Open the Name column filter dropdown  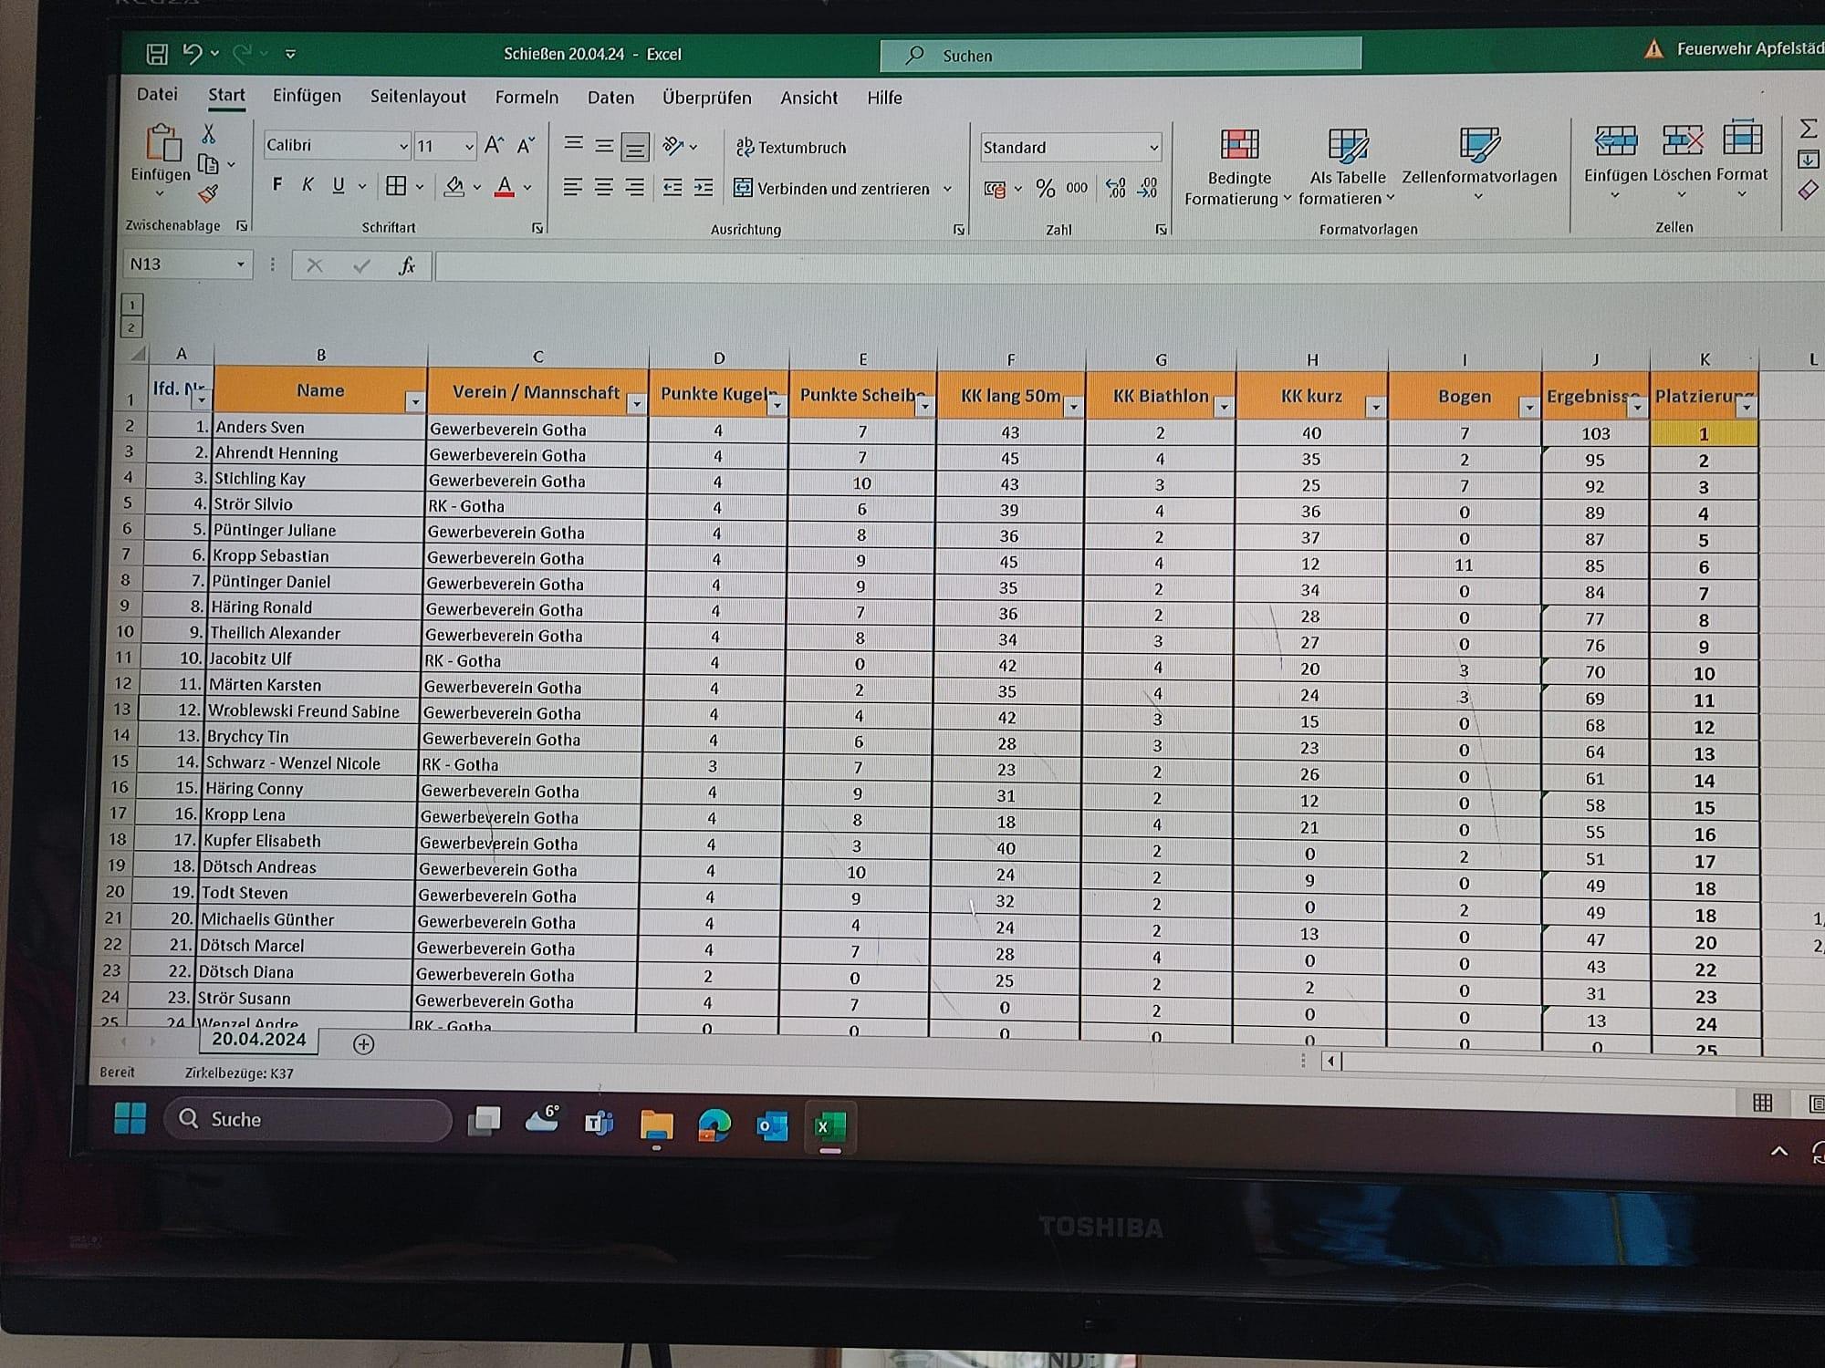click(415, 401)
